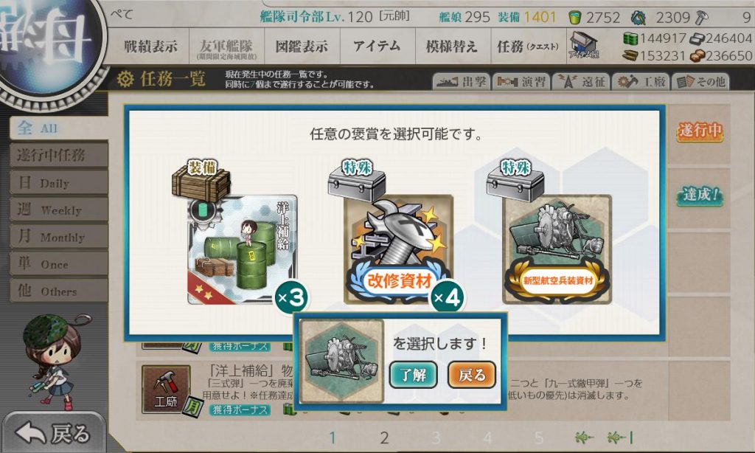Show Weekly quests filter
Screen dimensions: 755x453
click(x=59, y=210)
